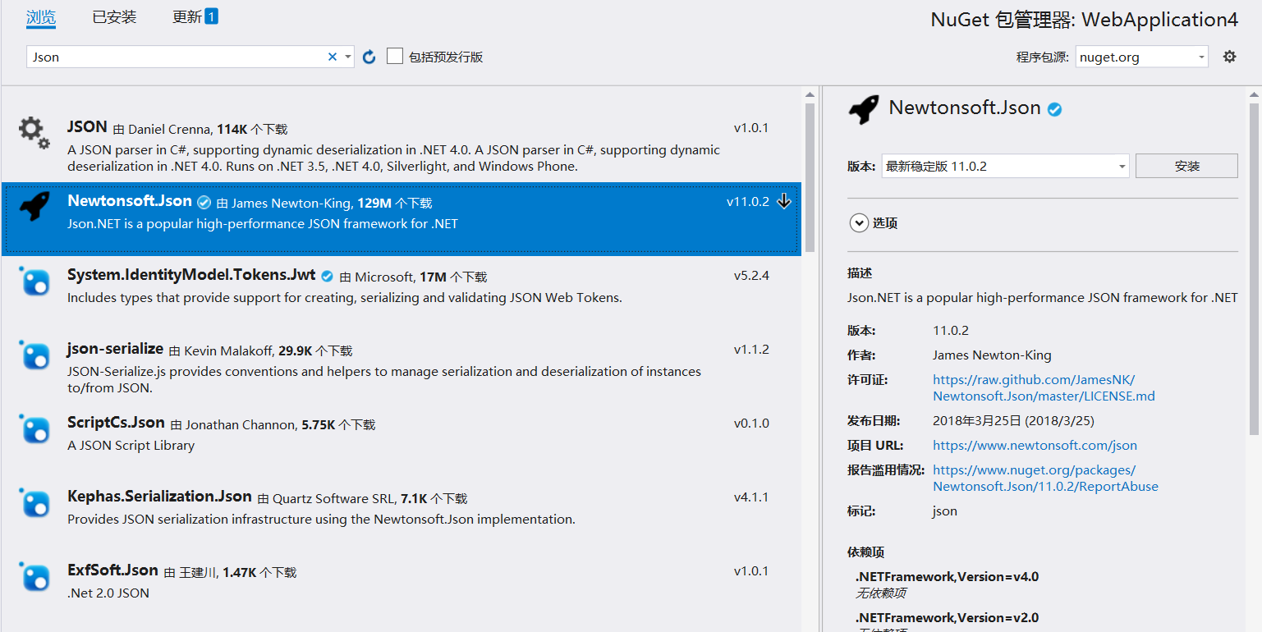Clear the Json search text with X
The height and width of the screenshot is (632, 1262).
click(333, 57)
